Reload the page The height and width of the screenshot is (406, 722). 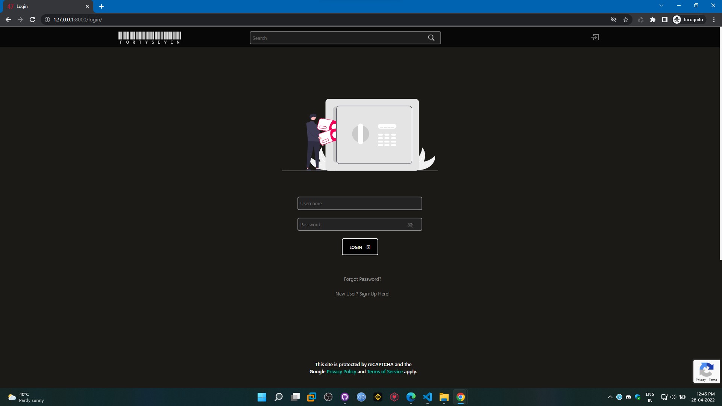[x=32, y=20]
